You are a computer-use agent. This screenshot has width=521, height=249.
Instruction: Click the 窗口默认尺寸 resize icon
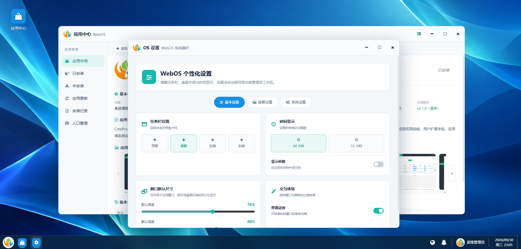click(144, 192)
